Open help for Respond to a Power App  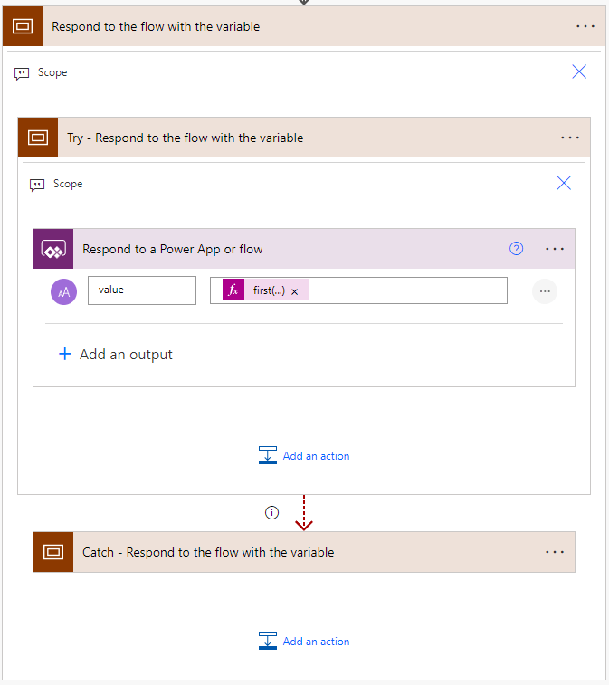(x=516, y=249)
